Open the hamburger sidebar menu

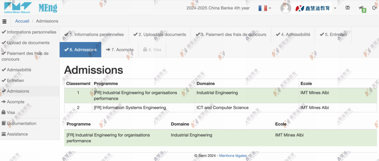point(4,21)
